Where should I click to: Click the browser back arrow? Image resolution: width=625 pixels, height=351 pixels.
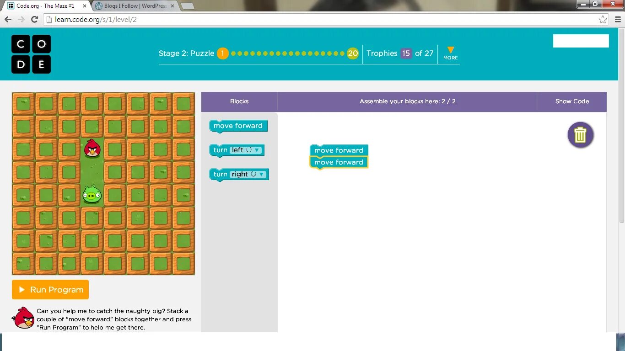coord(8,20)
